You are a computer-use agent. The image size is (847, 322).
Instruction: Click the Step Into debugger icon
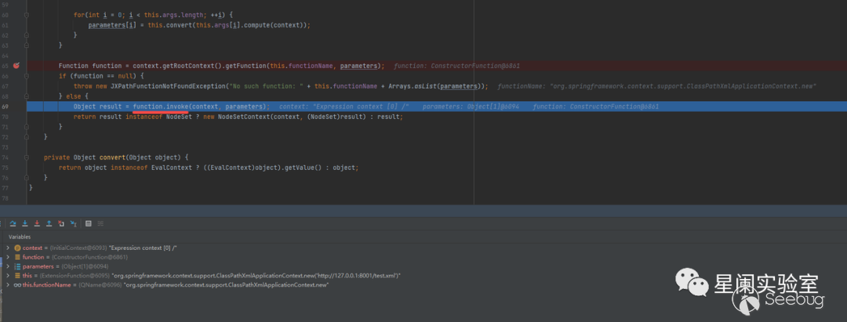24,223
